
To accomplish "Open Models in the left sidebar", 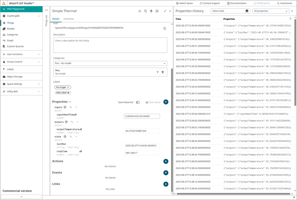I will coord(11,29).
